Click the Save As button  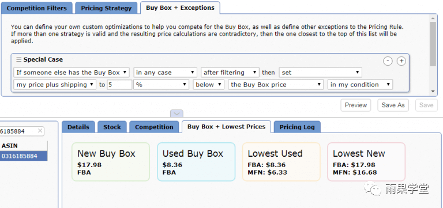coord(393,105)
